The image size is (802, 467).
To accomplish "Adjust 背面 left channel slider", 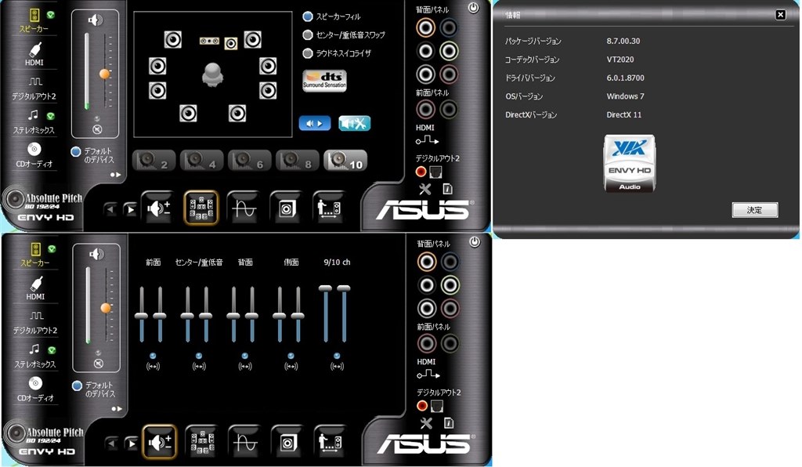I will click(x=233, y=316).
